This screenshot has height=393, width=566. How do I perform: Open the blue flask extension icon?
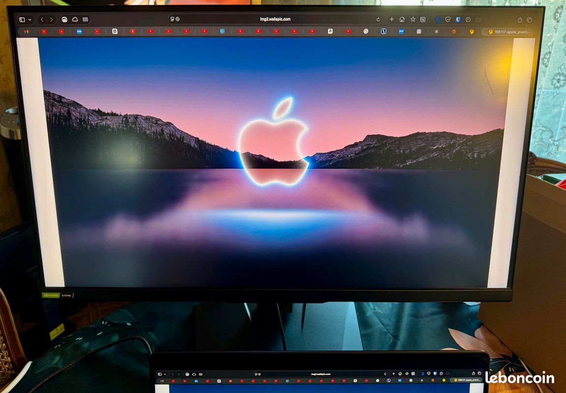(438, 20)
